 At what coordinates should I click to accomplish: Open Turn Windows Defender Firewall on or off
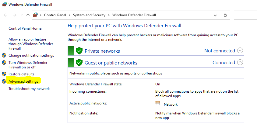[x=28, y=65]
